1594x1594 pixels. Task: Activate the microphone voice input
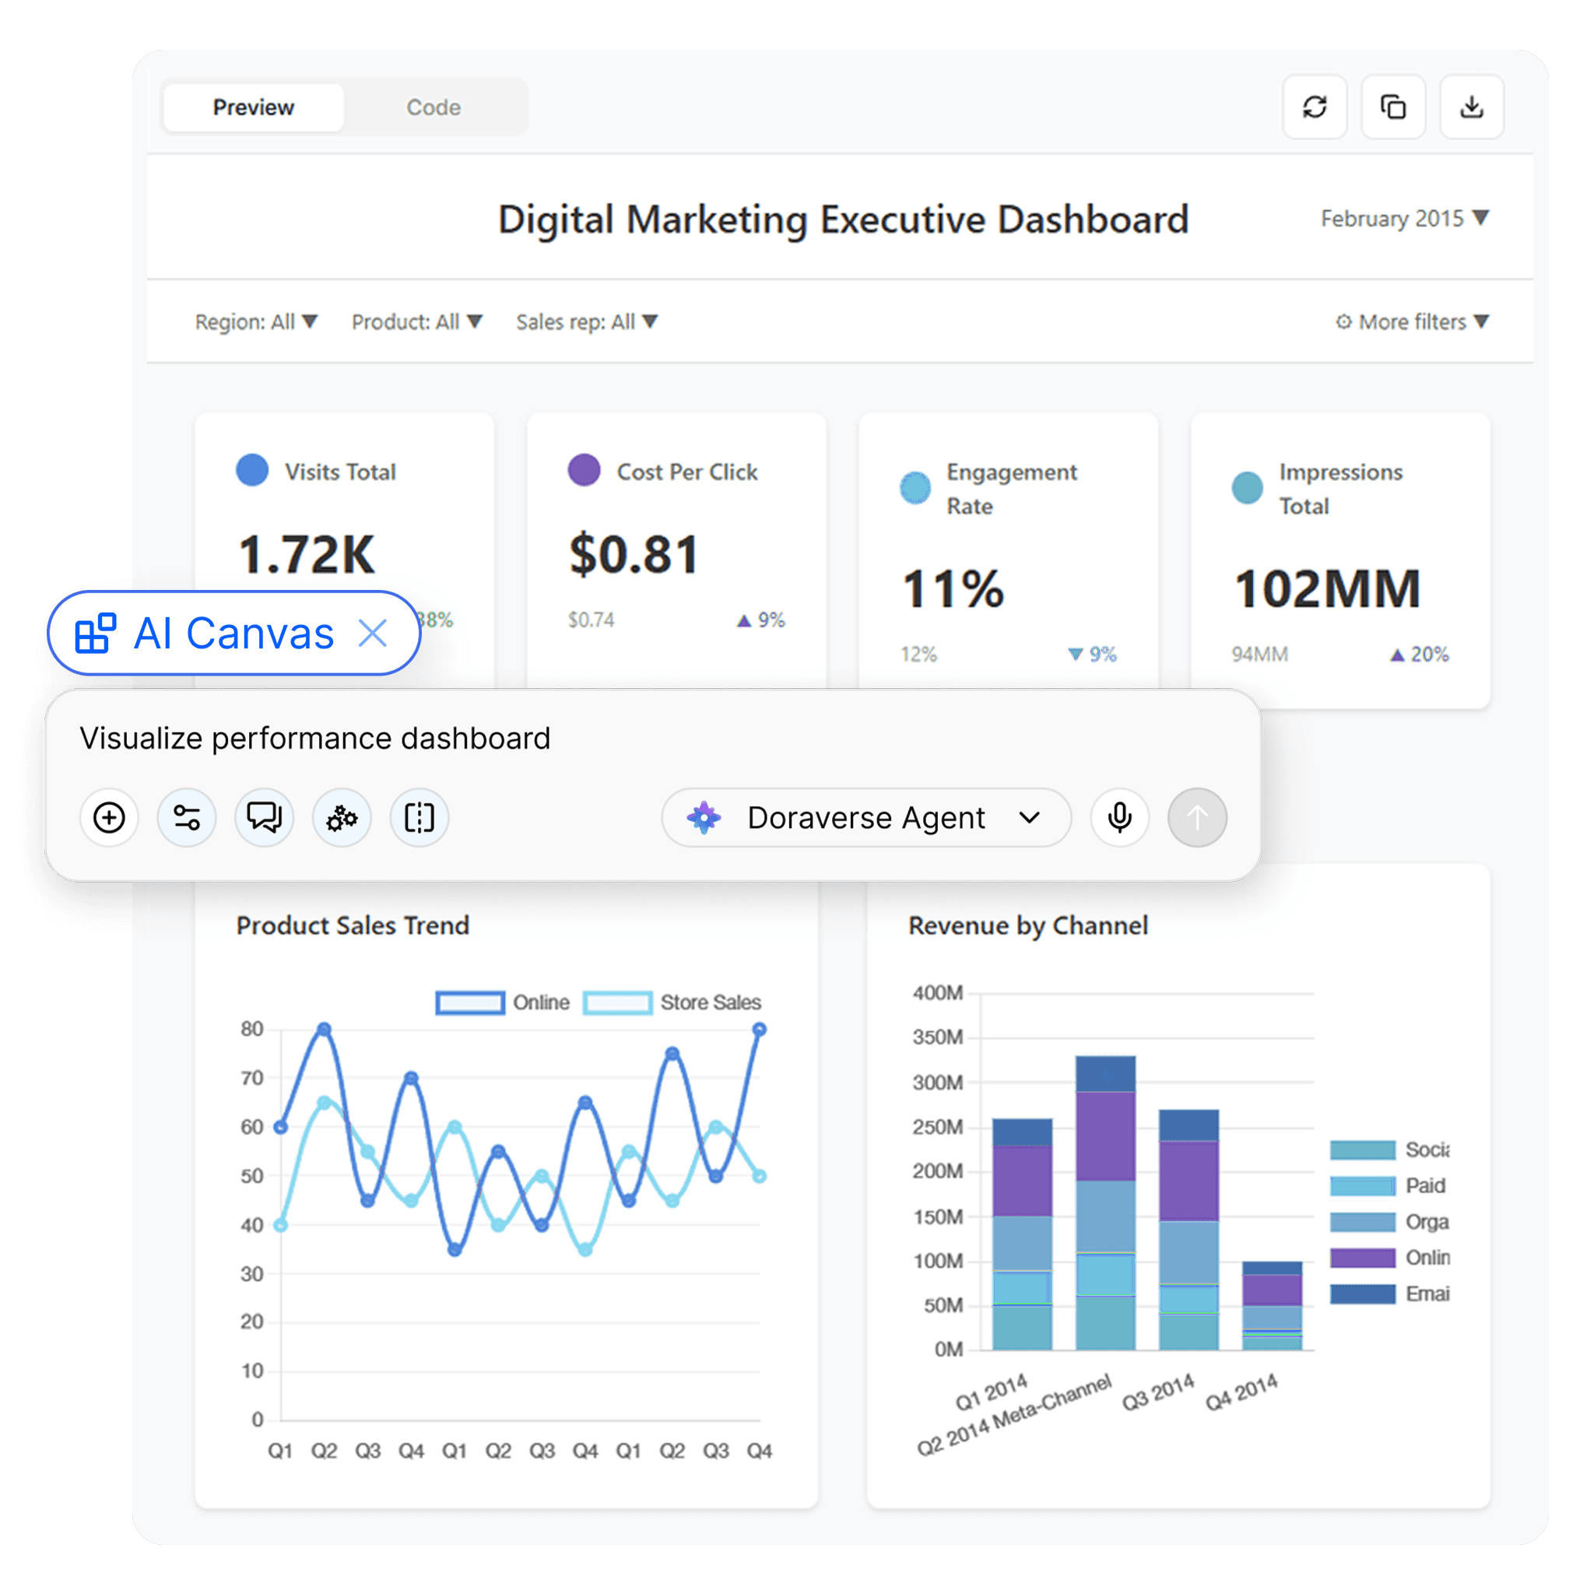pos(1119,818)
